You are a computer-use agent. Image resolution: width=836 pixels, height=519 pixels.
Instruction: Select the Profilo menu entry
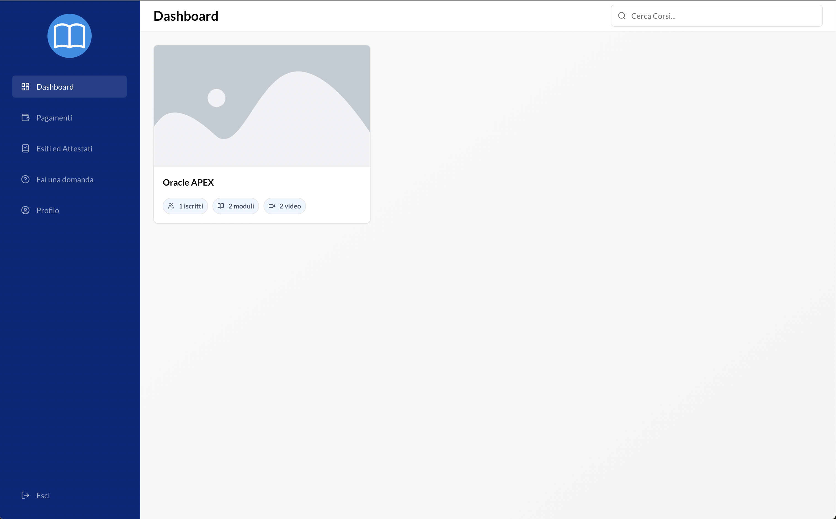(48, 210)
